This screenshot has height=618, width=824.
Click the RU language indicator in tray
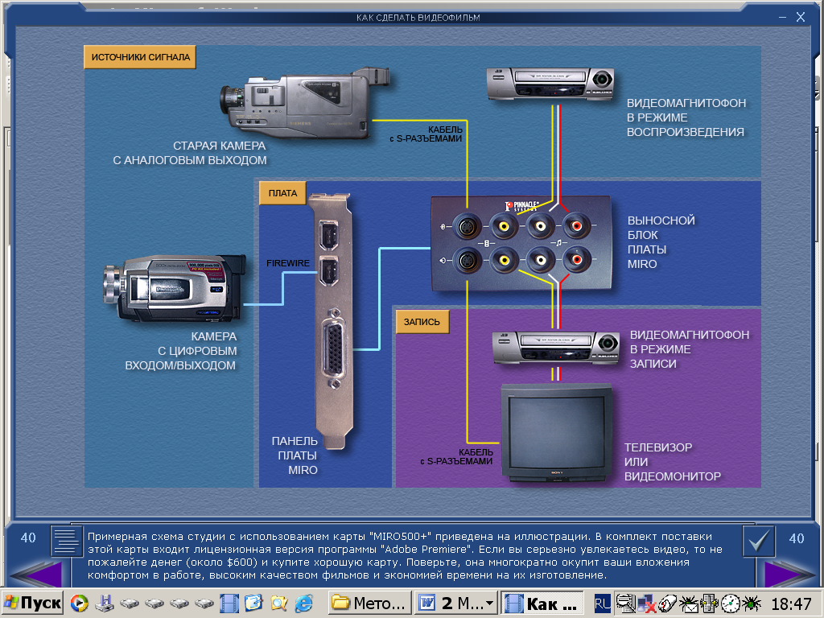[602, 604]
